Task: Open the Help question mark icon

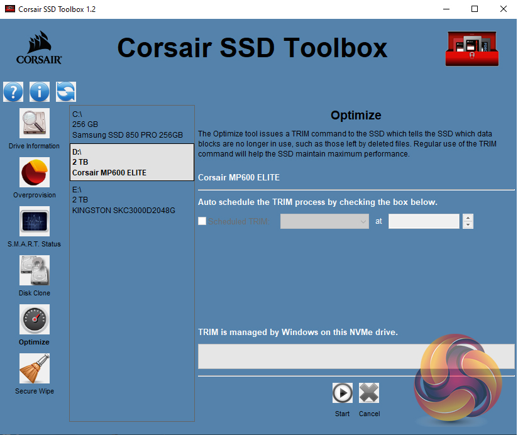Action: point(13,92)
